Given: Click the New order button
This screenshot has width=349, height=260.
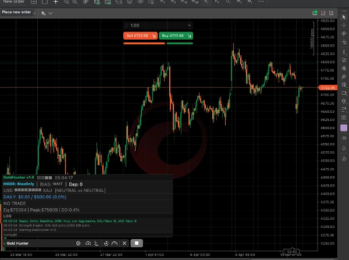Looking at the screenshot, I should pos(13,2).
